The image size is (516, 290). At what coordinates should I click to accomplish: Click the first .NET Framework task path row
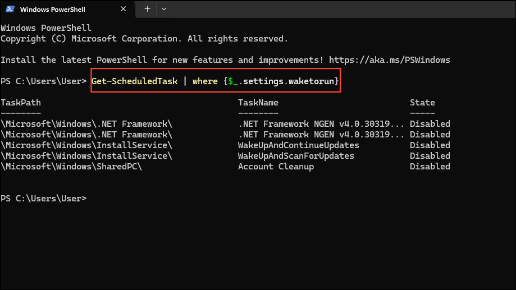(x=86, y=124)
